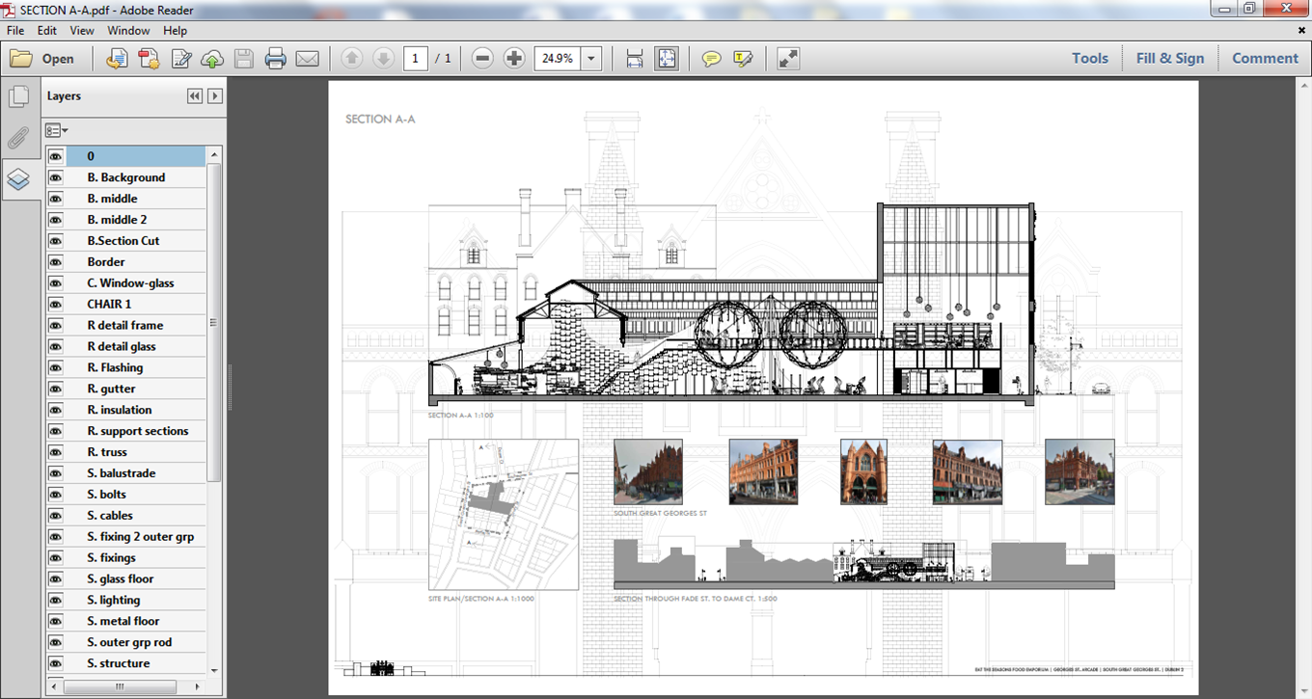Hide the R. truss layer
The width and height of the screenshot is (1312, 699).
coord(56,452)
